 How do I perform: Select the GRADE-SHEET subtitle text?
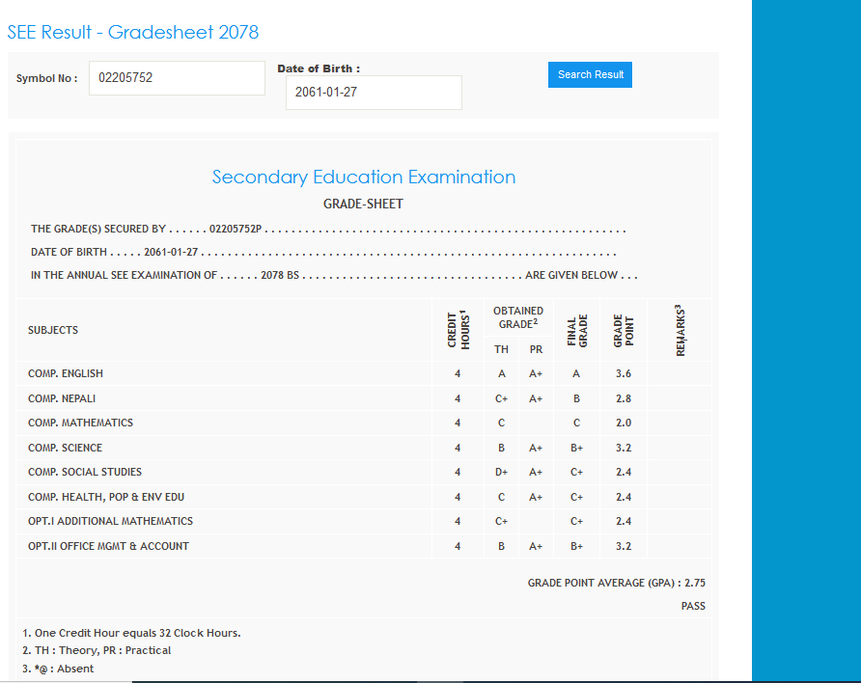(363, 204)
